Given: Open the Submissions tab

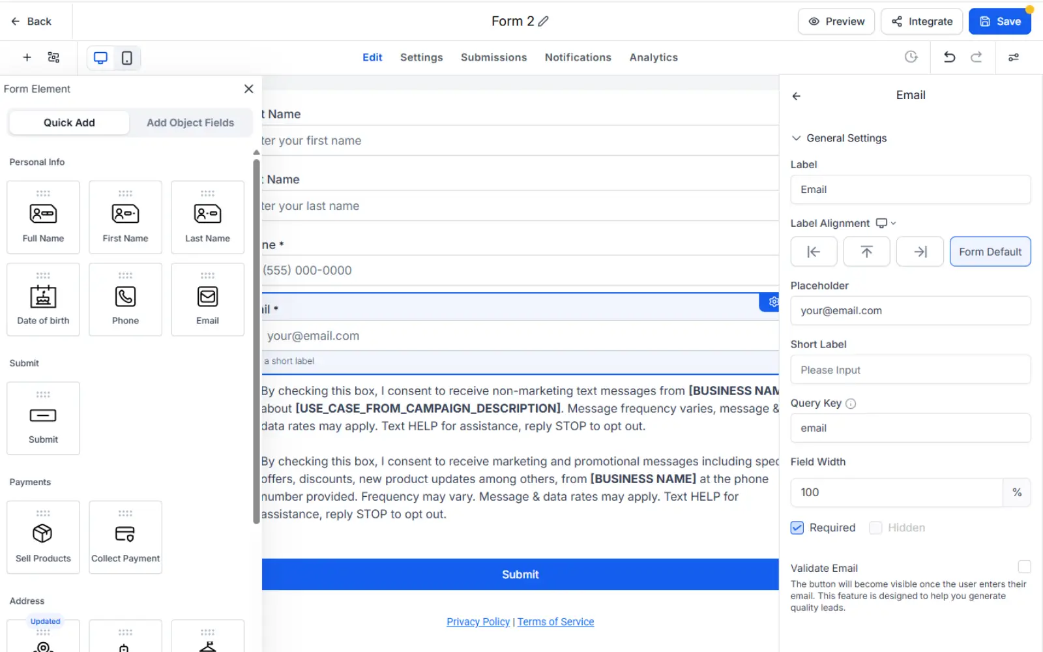Looking at the screenshot, I should click(493, 57).
